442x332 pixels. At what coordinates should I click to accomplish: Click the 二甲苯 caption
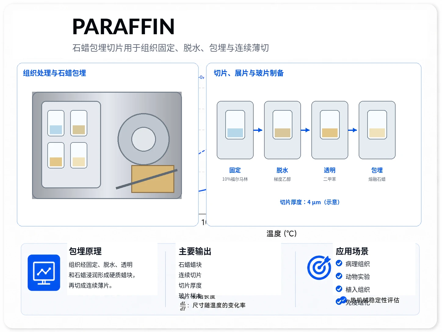click(x=330, y=179)
